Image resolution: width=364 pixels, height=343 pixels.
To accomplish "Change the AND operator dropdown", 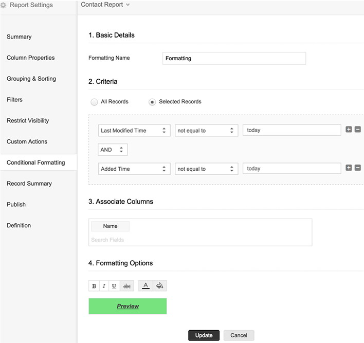I will tap(113, 150).
